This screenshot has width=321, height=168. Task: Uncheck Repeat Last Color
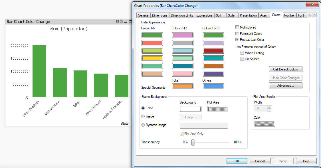click(x=237, y=40)
